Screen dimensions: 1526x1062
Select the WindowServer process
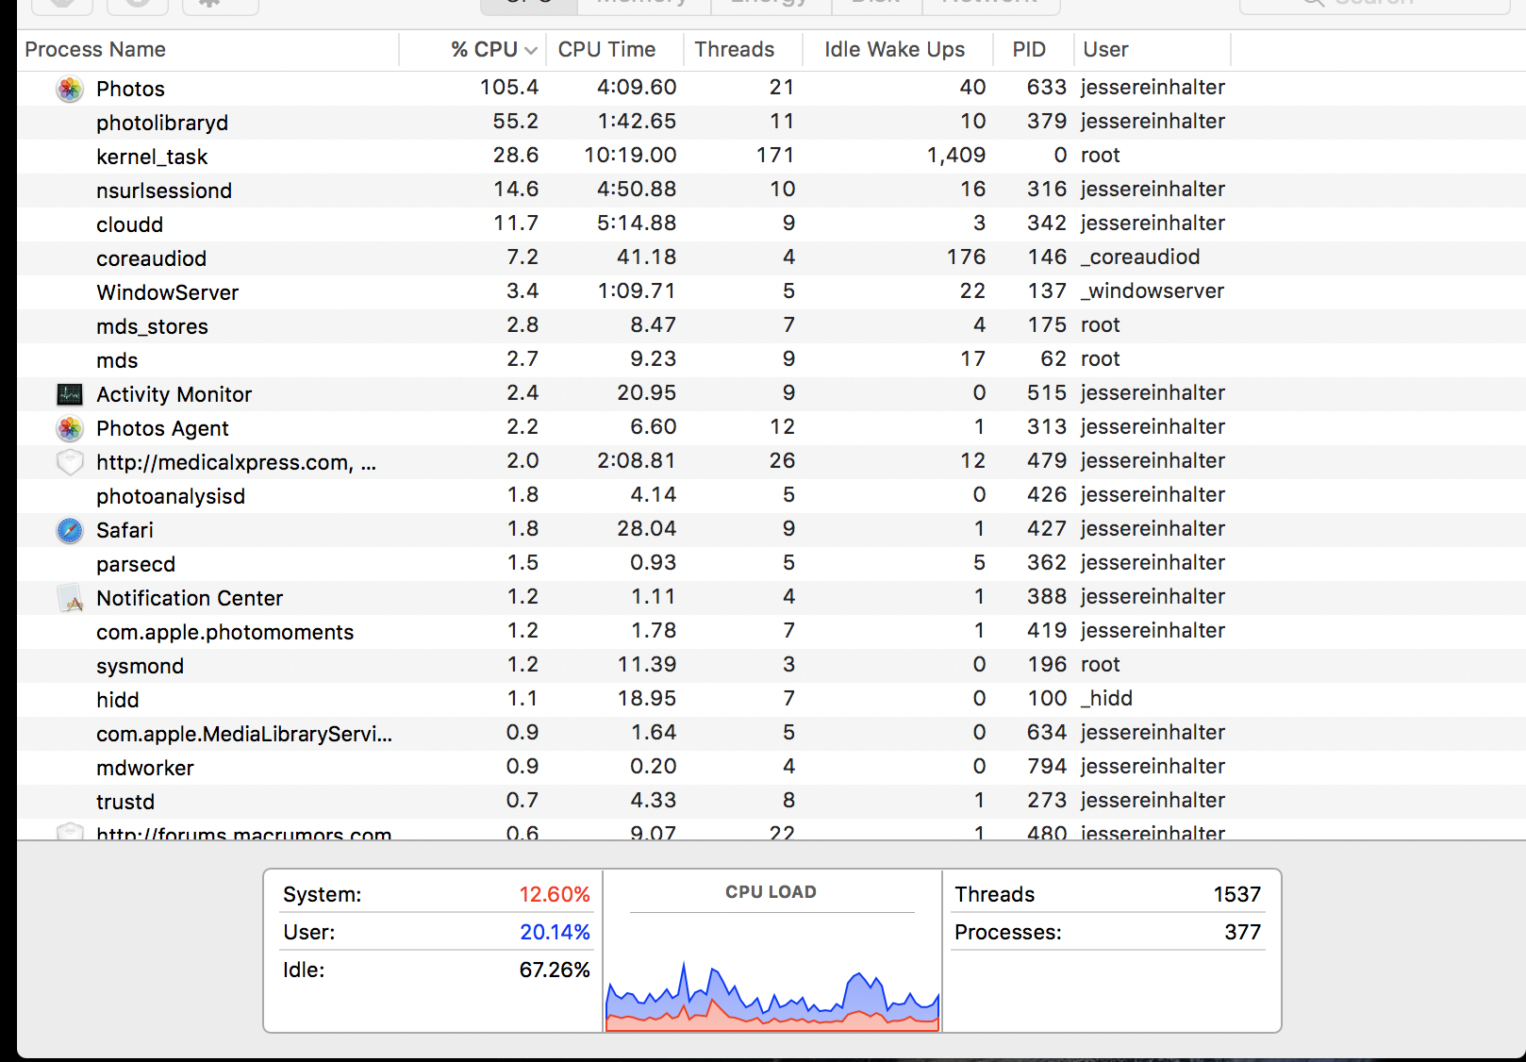click(x=771, y=292)
